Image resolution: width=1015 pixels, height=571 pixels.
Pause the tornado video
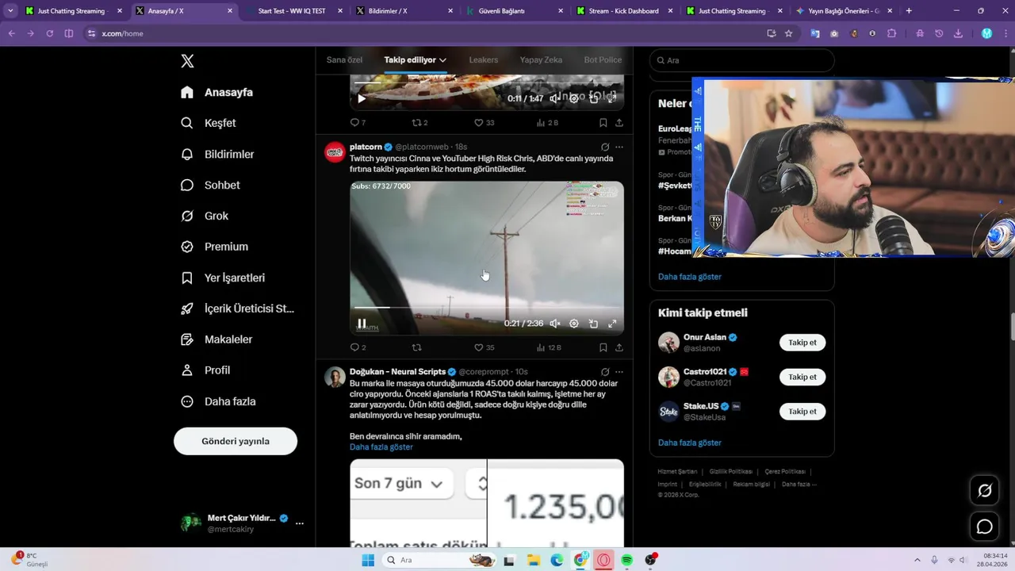pyautogui.click(x=362, y=324)
